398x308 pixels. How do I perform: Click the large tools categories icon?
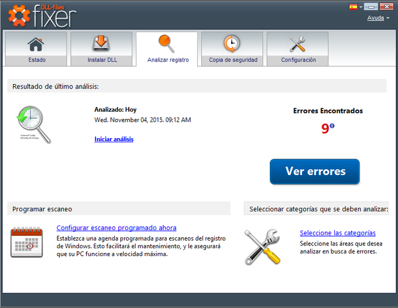coord(262,247)
